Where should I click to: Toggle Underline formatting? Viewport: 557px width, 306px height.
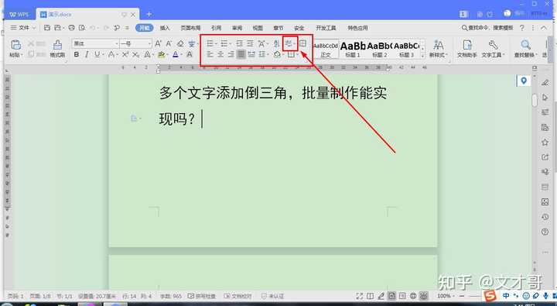pos(97,54)
